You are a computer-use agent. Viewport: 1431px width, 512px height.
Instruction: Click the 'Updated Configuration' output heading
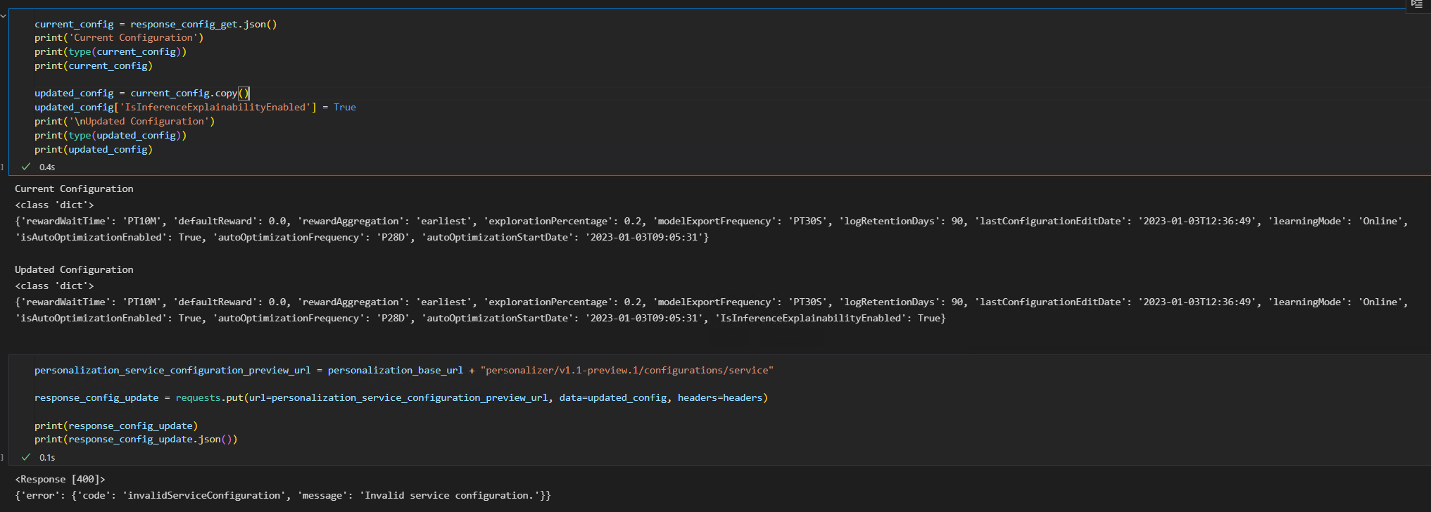[x=74, y=270]
